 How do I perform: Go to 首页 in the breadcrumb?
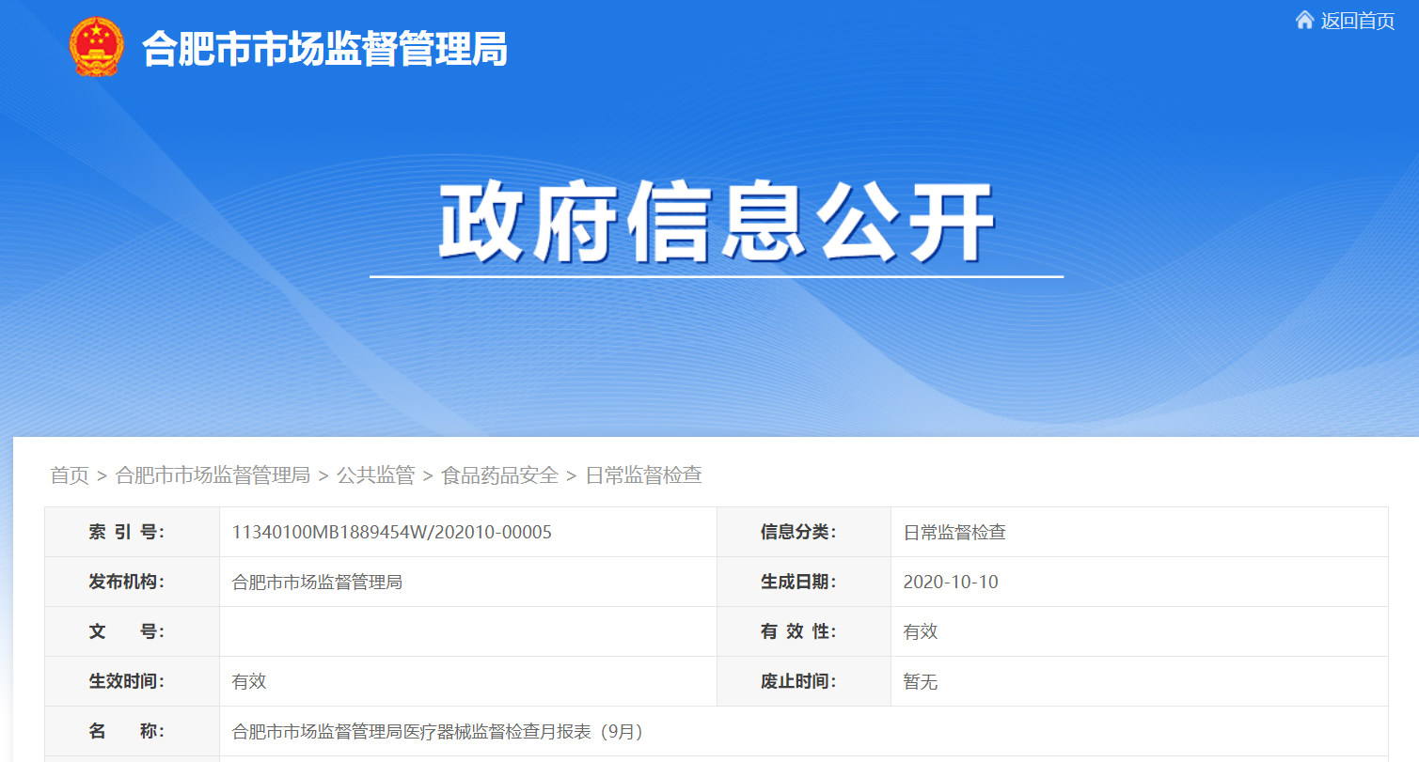[x=70, y=475]
